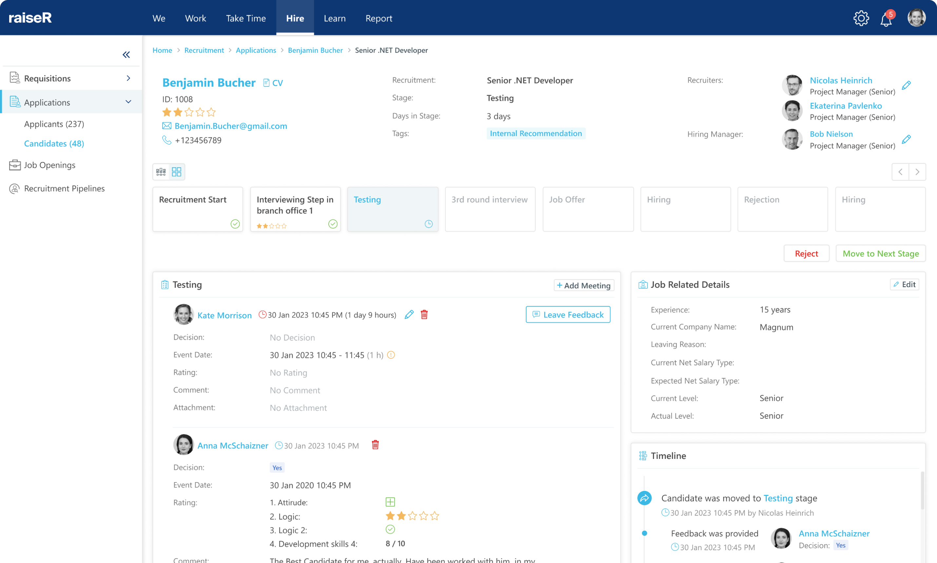The image size is (937, 563).
Task: Switch to card grid view
Action: (176, 172)
